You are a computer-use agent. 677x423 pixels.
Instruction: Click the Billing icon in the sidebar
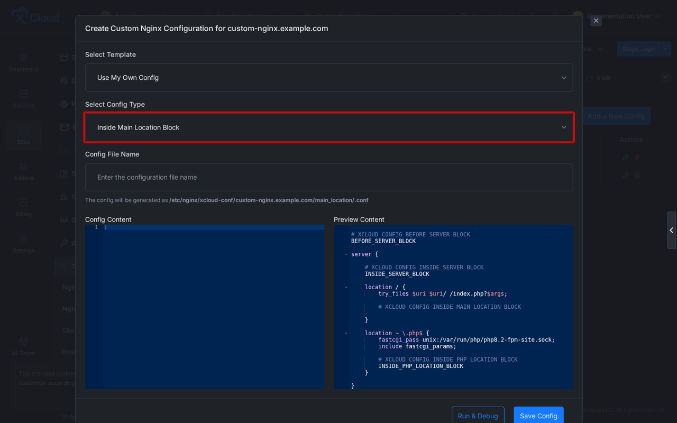23,203
